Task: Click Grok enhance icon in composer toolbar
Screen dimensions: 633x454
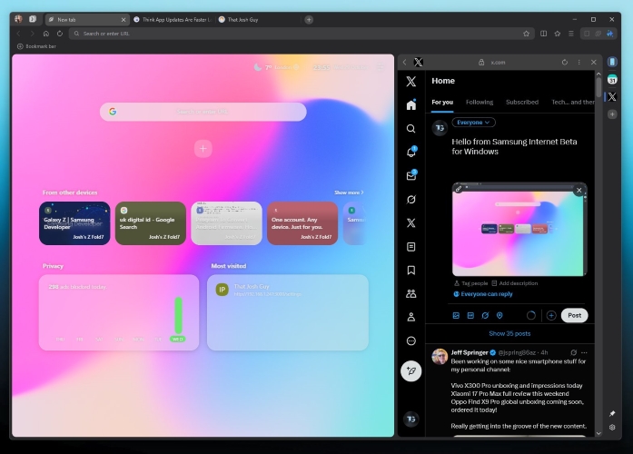Action: click(485, 316)
